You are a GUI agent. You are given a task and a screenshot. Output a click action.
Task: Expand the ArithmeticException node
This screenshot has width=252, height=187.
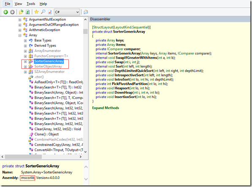pyautogui.click(x=20, y=30)
